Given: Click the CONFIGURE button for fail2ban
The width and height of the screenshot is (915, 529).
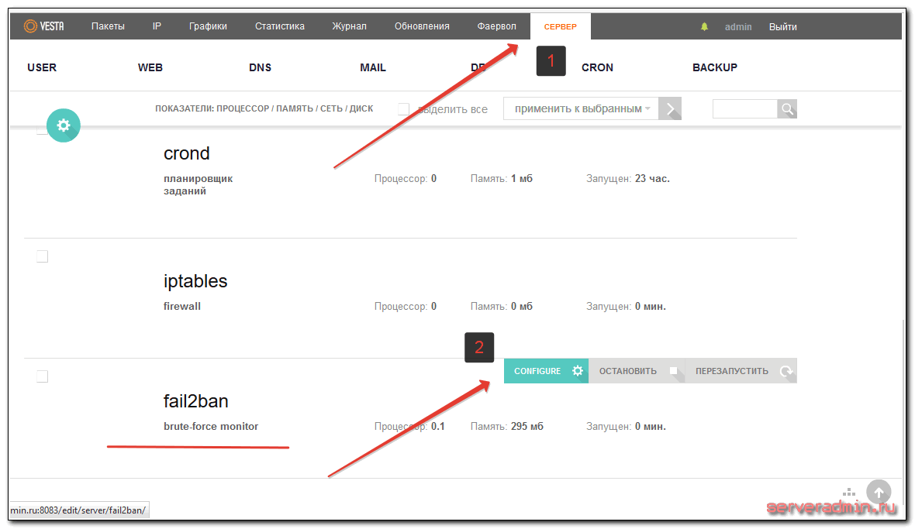Looking at the screenshot, I should coord(546,371).
